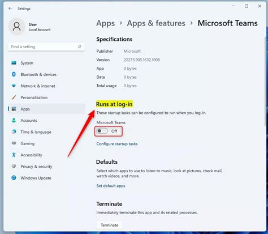The height and width of the screenshot is (234, 268).
Task: Open Configure startup tasks link
Action: click(117, 144)
